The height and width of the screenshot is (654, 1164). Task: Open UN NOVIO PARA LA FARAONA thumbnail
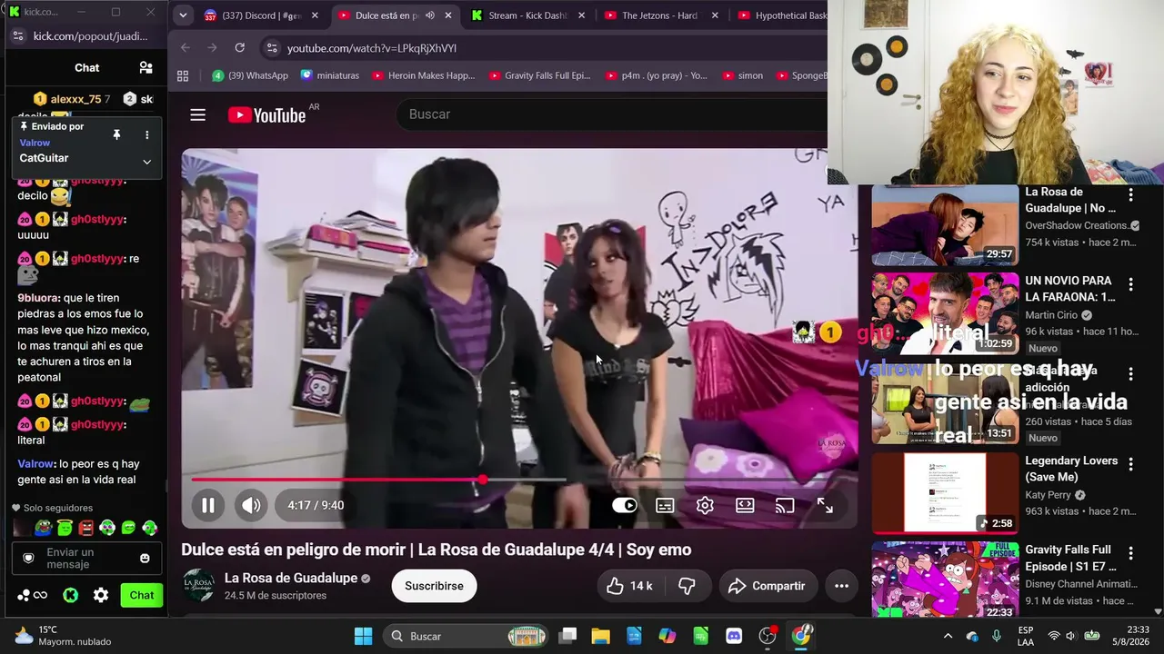pos(945,313)
